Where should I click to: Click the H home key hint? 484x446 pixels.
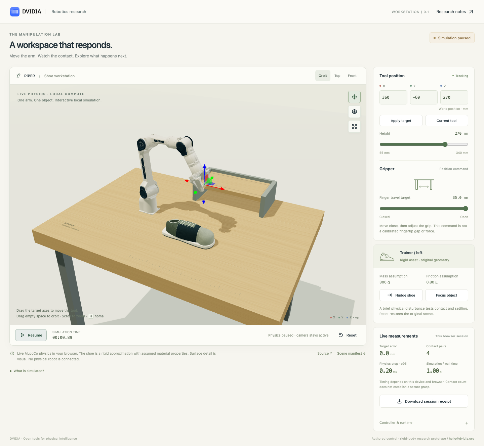pyautogui.click(x=91, y=316)
